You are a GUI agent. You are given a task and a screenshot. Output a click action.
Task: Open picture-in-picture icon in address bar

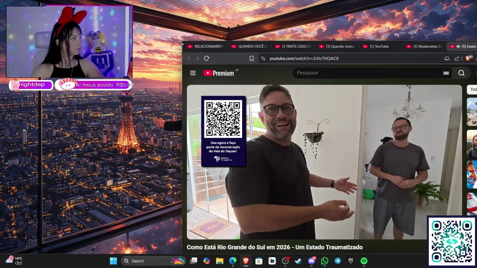(x=447, y=58)
